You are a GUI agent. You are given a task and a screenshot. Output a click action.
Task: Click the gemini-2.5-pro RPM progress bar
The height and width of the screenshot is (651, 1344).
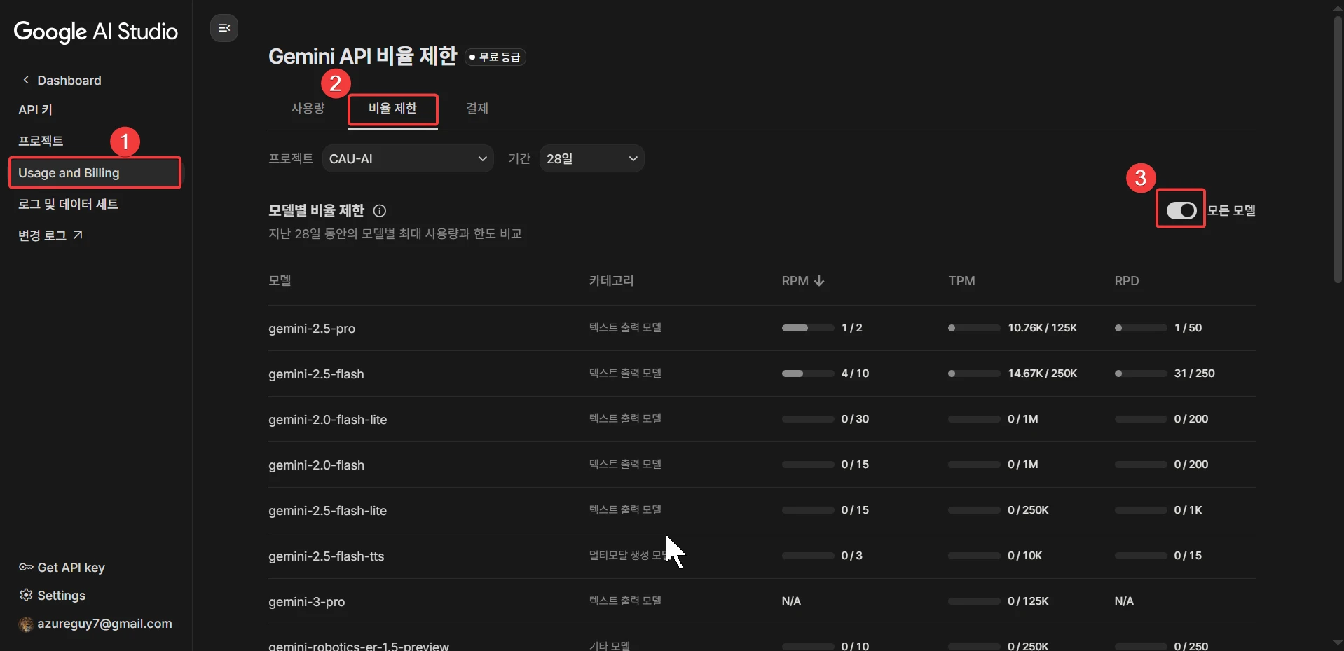pyautogui.click(x=807, y=328)
